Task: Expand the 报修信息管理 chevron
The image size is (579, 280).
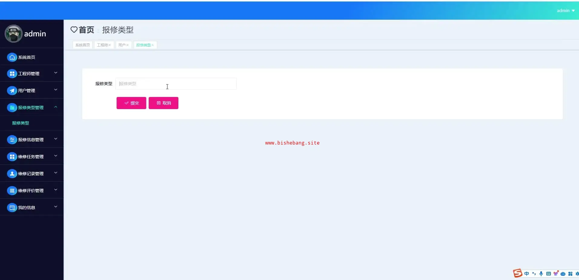Action: point(56,139)
